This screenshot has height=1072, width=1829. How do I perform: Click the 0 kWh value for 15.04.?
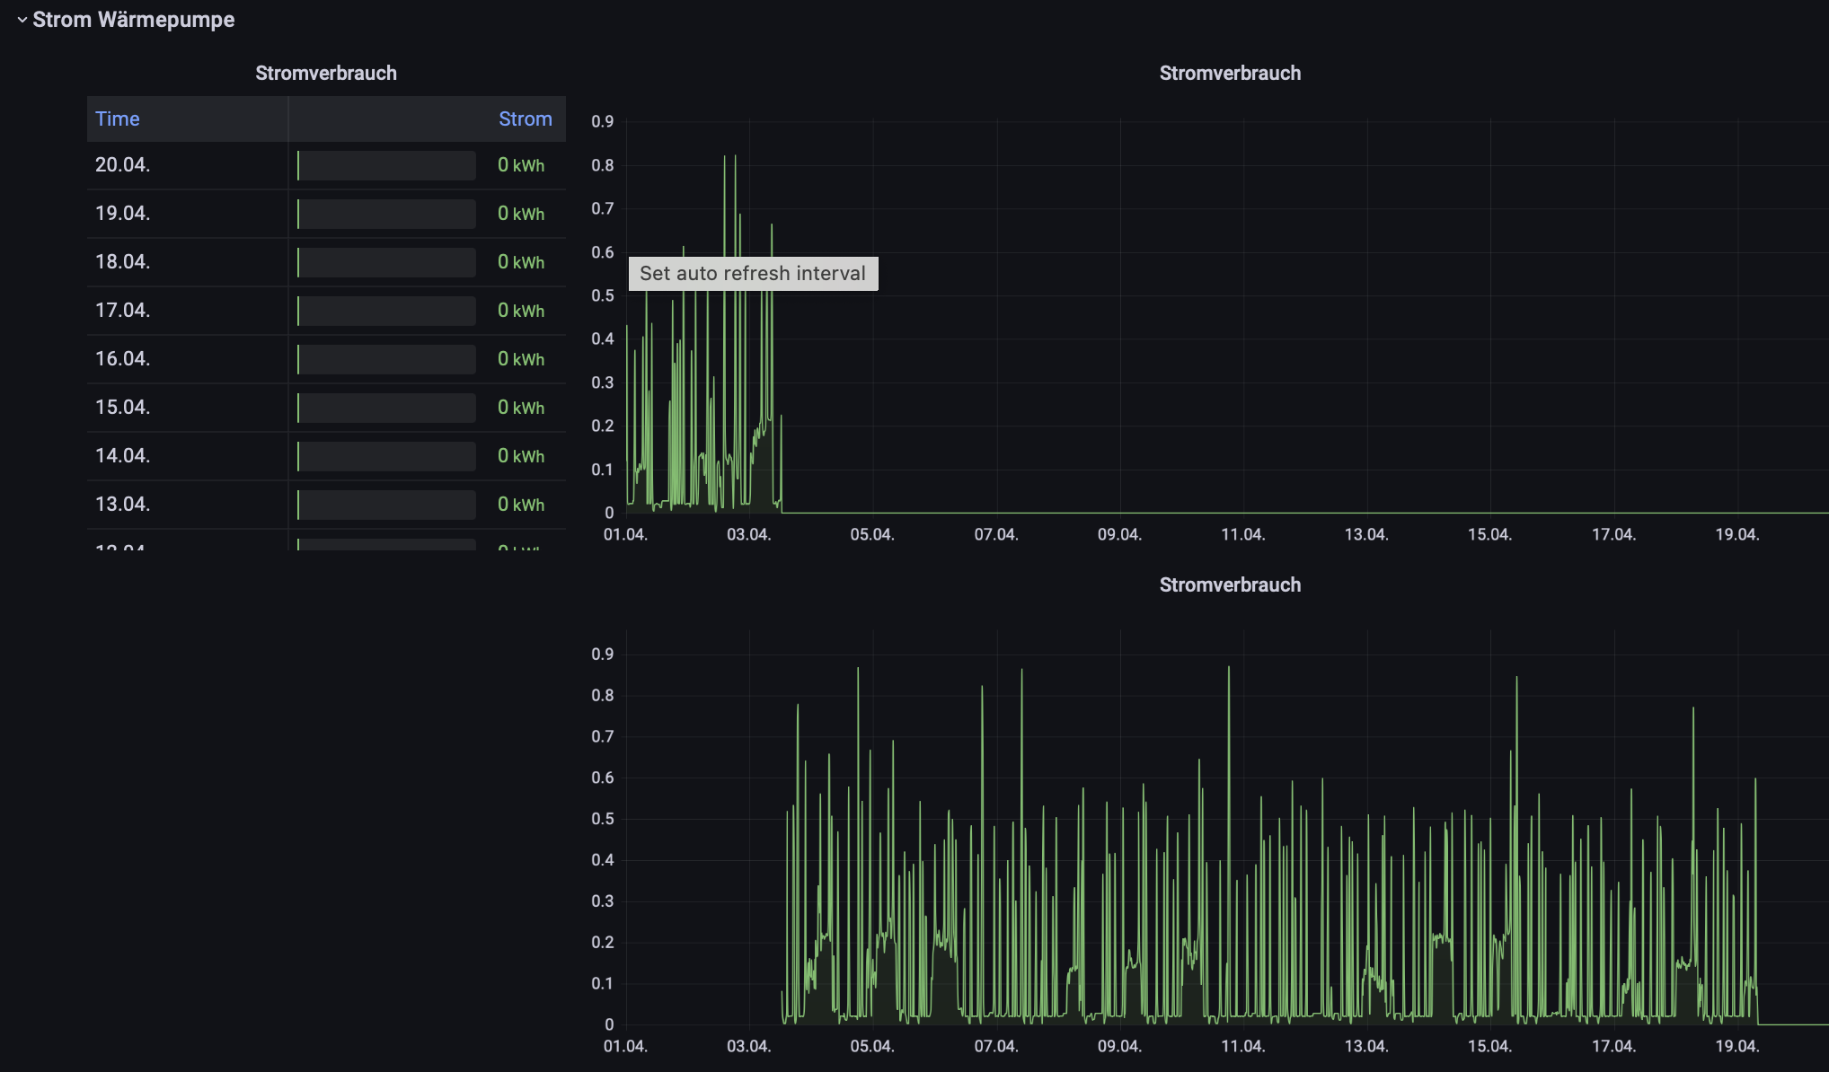(521, 408)
